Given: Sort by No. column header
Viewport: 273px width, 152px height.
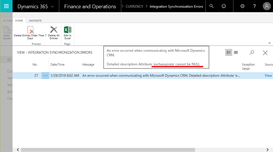Looking at the screenshot, I should [x=35, y=64].
